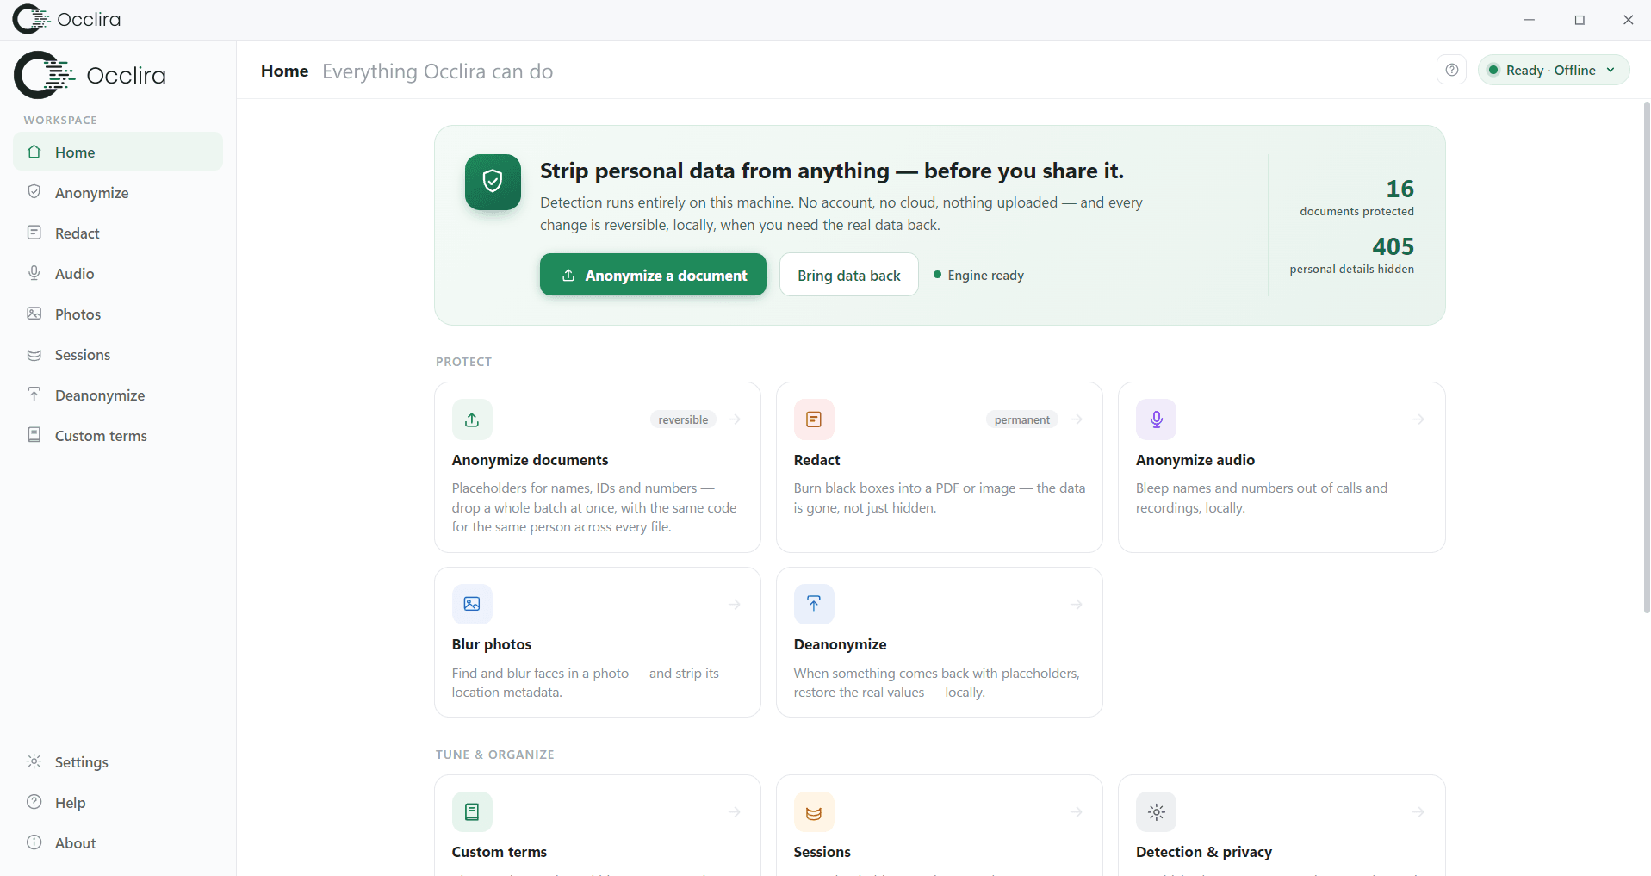Click the arrow on Custom terms card
1651x876 pixels.
click(x=735, y=812)
